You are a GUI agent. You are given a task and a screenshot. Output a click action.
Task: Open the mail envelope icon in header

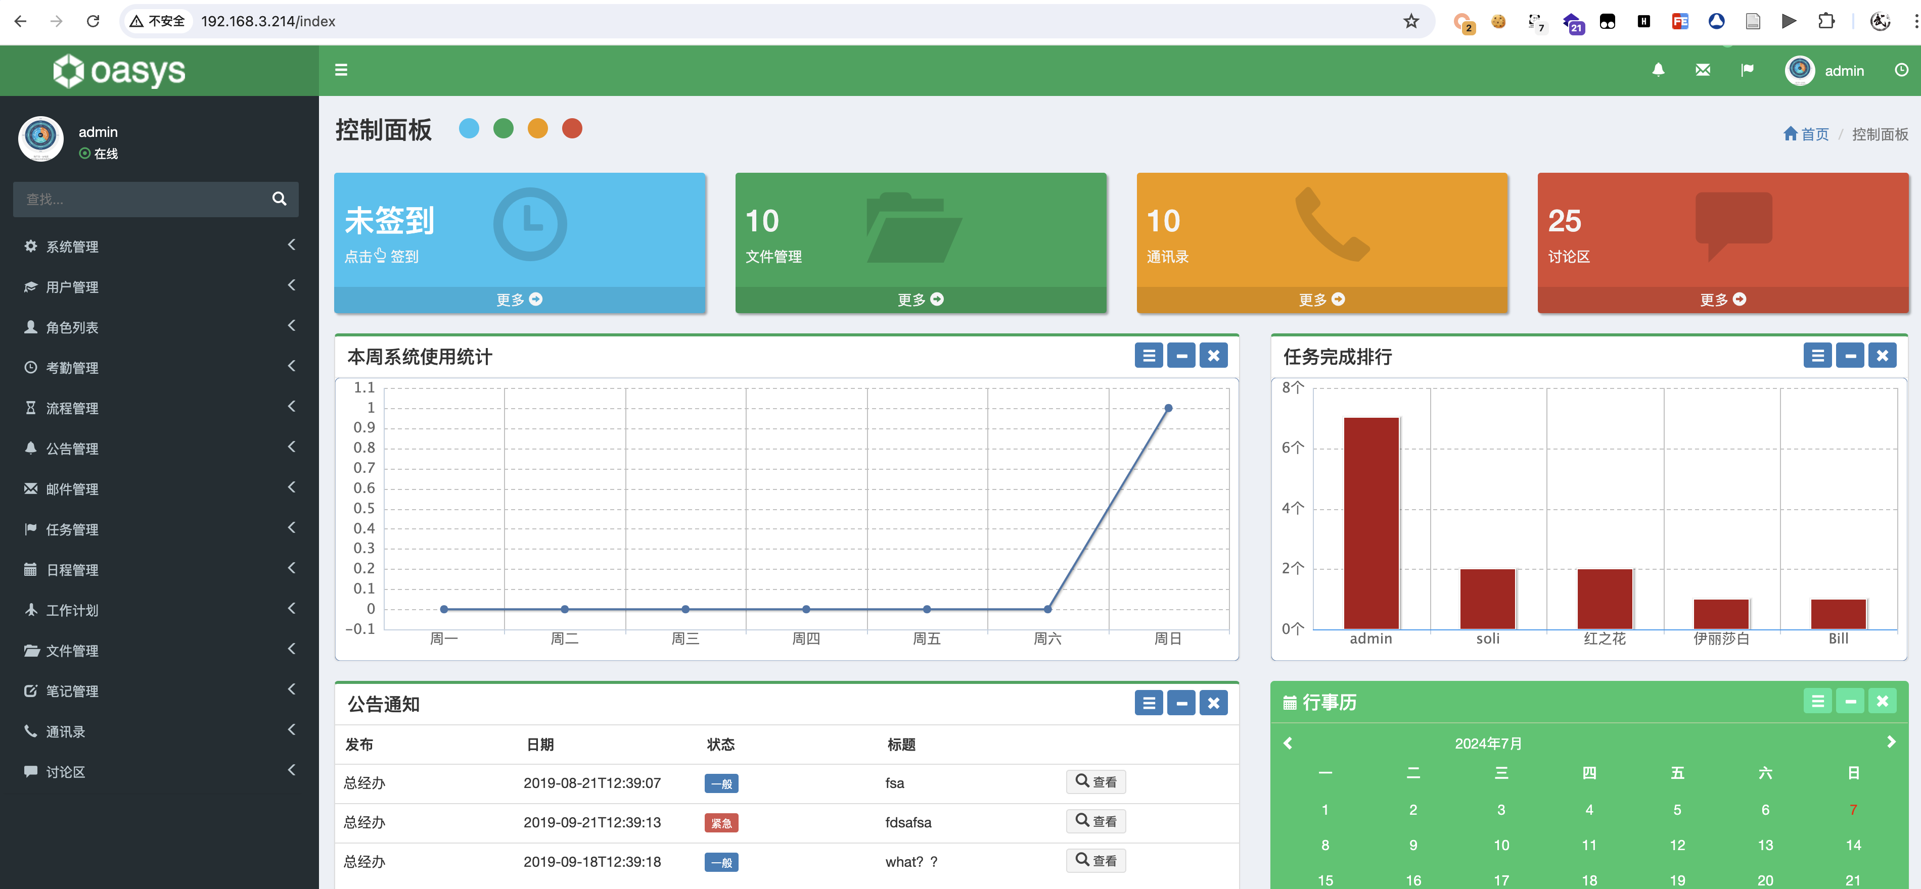click(1703, 70)
